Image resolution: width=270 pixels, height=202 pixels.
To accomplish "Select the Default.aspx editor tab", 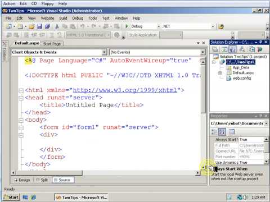I will (27, 43).
